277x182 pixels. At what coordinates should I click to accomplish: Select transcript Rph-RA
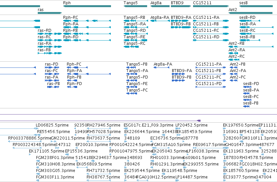click(71, 24)
